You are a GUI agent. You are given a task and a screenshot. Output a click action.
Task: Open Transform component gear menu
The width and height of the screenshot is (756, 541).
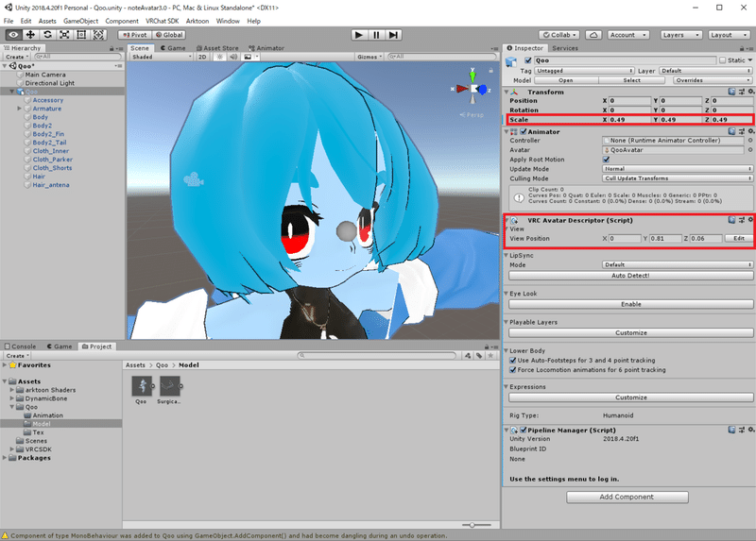[750, 92]
